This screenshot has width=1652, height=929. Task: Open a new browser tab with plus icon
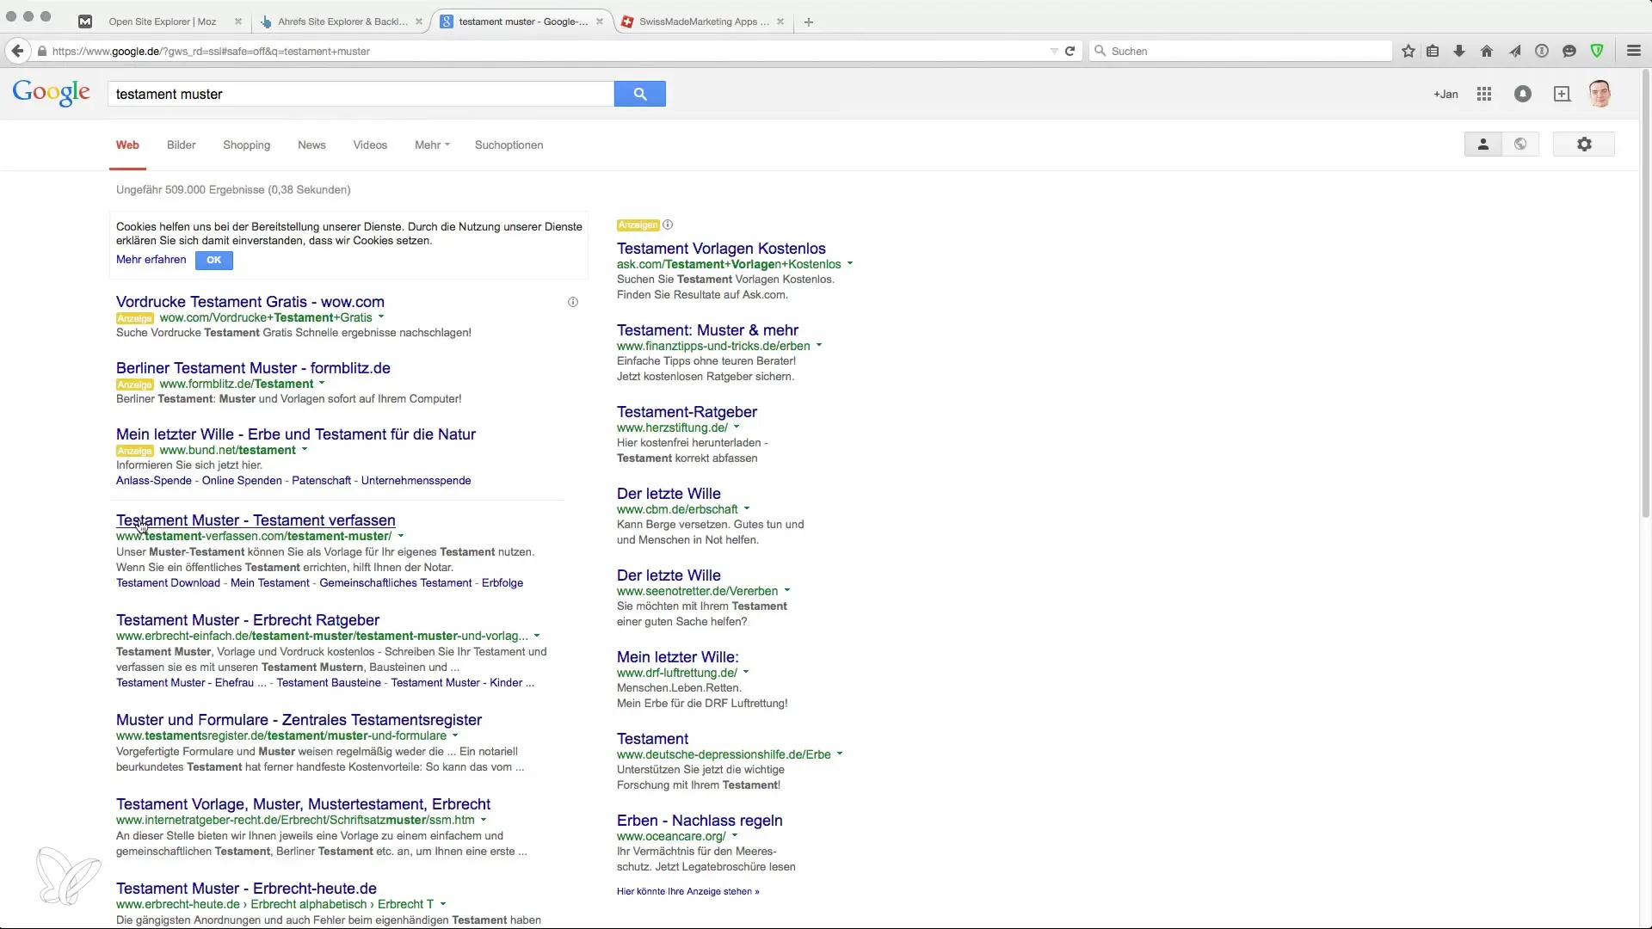(809, 22)
